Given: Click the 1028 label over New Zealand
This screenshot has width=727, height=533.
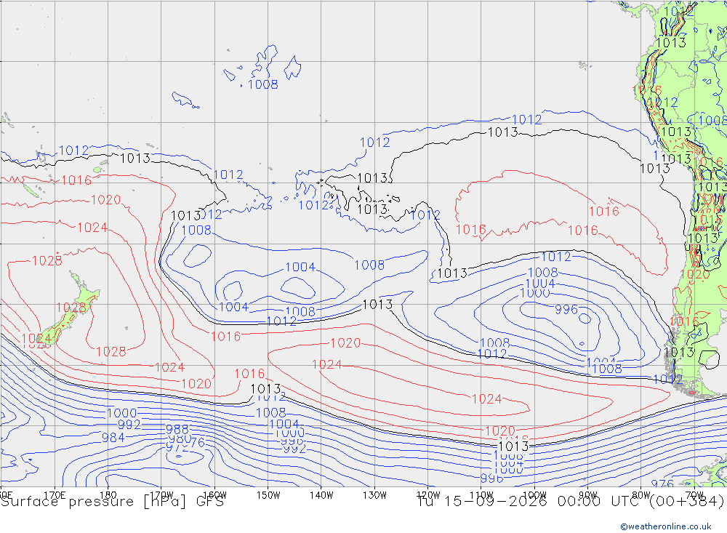Looking at the screenshot, I should click(71, 308).
